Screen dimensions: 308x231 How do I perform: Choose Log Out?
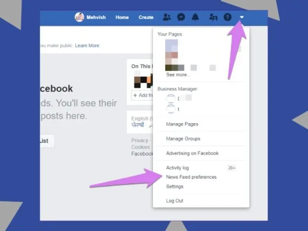[174, 201]
